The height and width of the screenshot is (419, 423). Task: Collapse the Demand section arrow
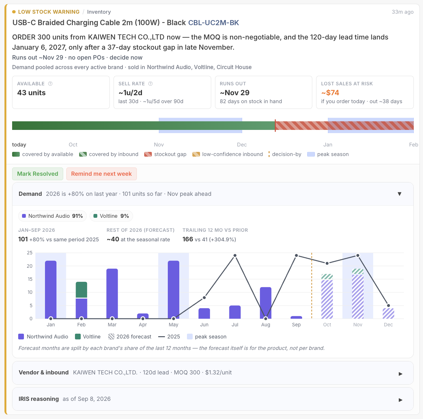point(399,194)
